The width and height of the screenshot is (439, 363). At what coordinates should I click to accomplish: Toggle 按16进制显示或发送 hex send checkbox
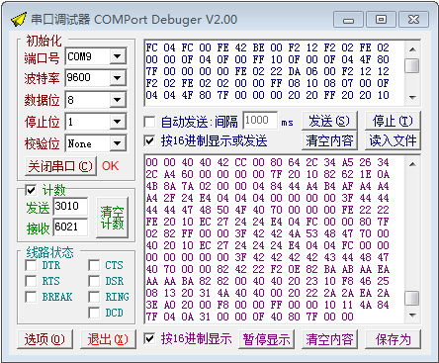[150, 140]
